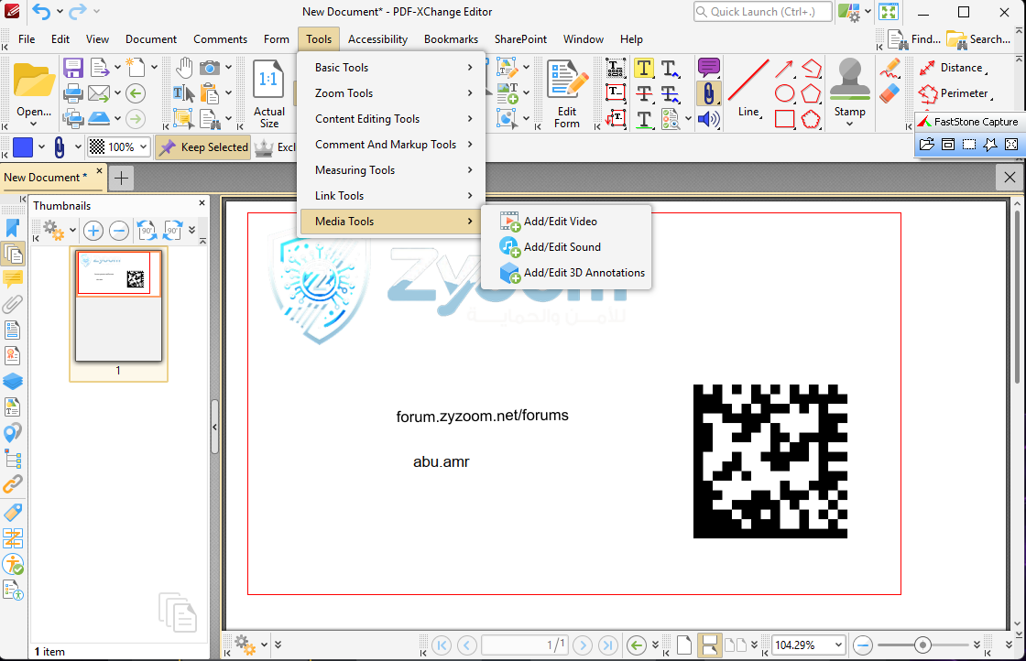Image resolution: width=1026 pixels, height=661 pixels.
Task: Click the green go-to-previous-view arrow in the status bar
Action: tap(636, 645)
